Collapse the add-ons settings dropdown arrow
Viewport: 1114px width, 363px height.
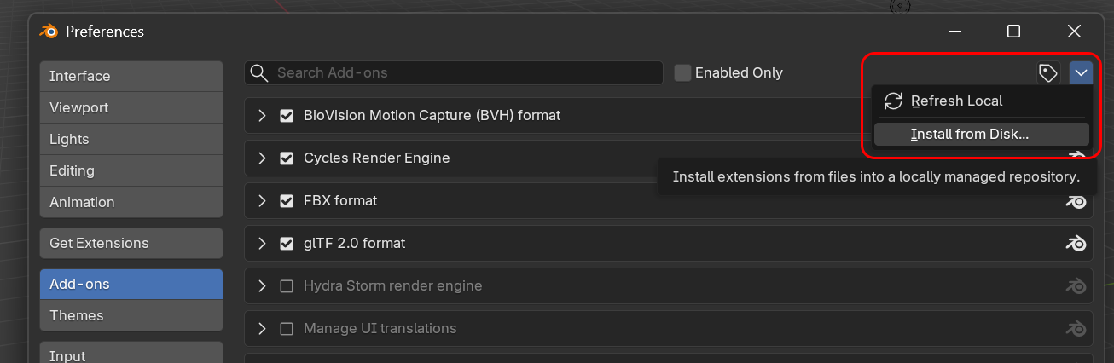1081,73
